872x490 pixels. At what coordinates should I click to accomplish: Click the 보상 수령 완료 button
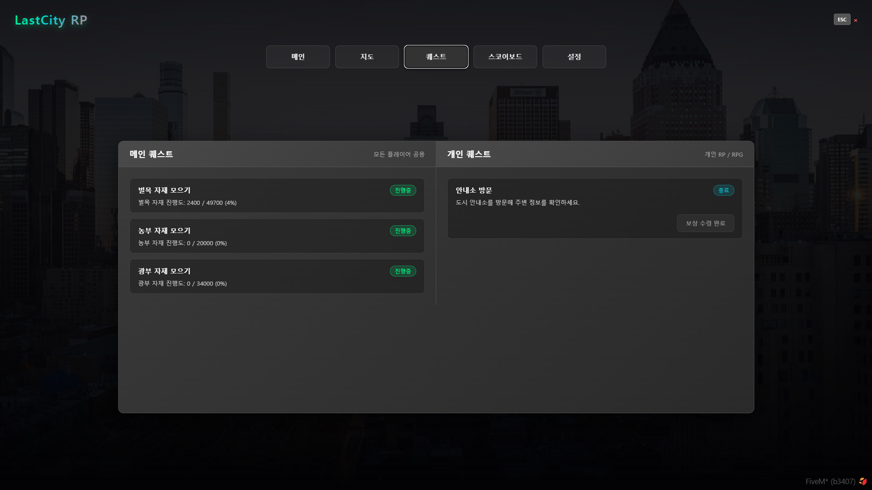point(705,223)
